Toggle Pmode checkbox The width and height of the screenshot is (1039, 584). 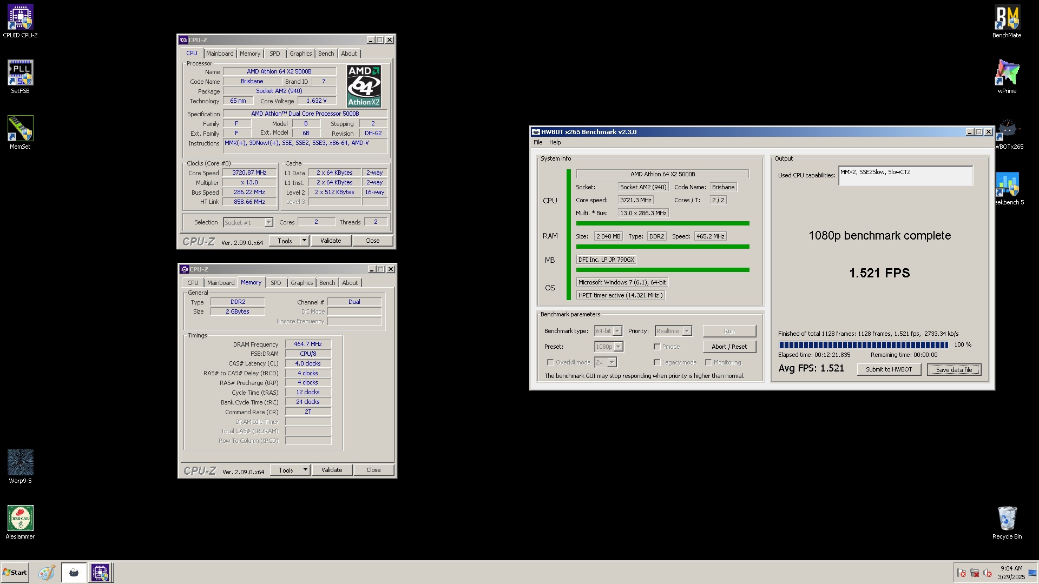tap(657, 347)
